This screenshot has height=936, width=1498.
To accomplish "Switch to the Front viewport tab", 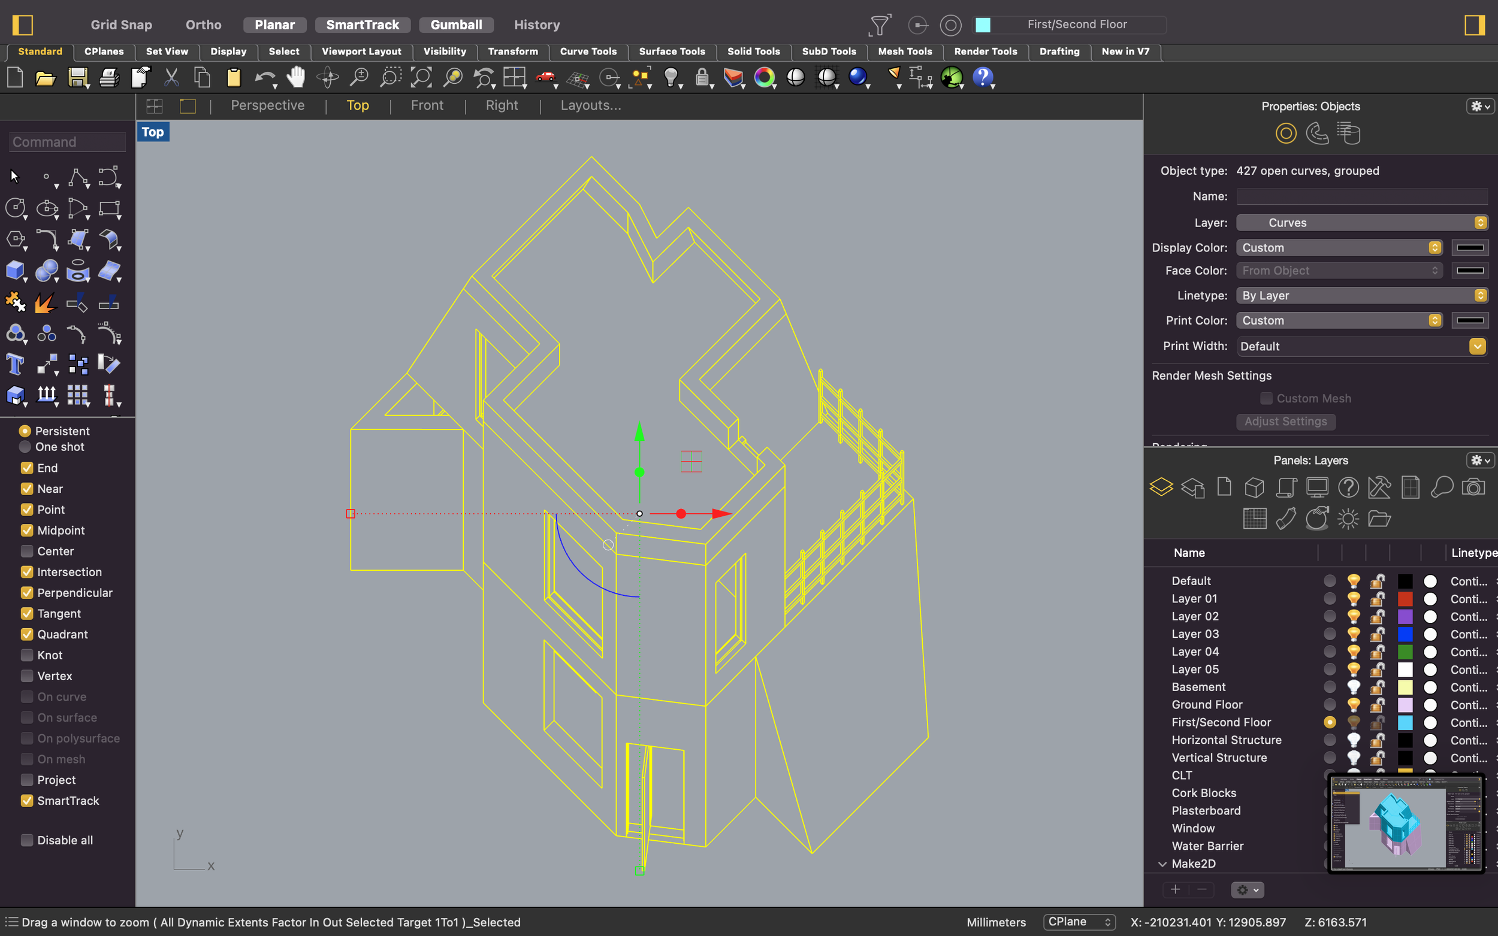I will [427, 106].
